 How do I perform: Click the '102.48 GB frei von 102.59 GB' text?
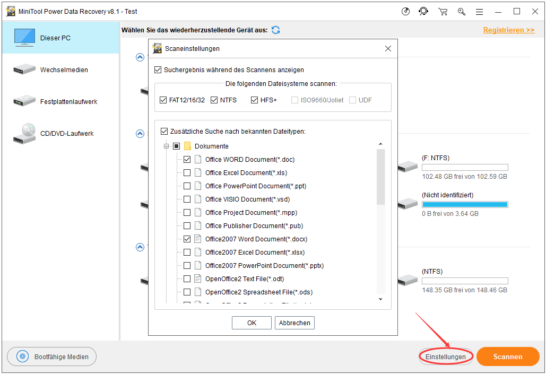click(464, 177)
